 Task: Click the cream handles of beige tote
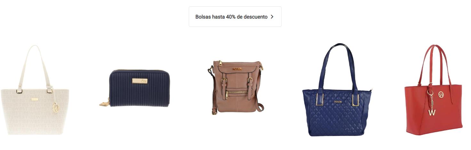click(35, 67)
